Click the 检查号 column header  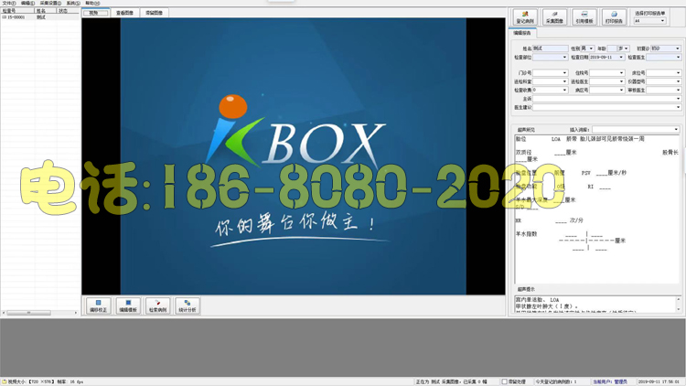pyautogui.click(x=17, y=10)
